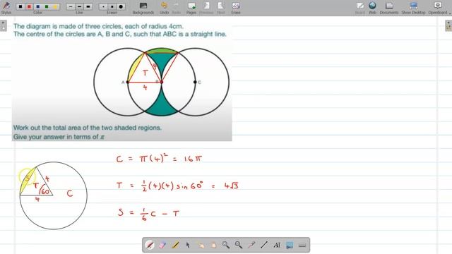
Task: Choose the thin line width
Action: click(x=71, y=6)
